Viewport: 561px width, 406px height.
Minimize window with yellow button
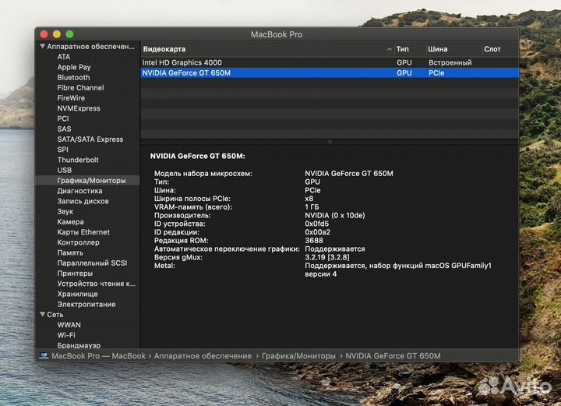point(57,34)
